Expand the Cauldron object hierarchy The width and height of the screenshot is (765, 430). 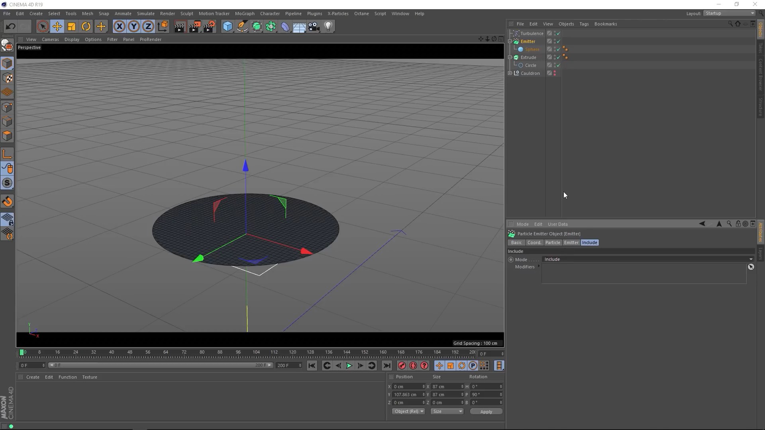[510, 73]
